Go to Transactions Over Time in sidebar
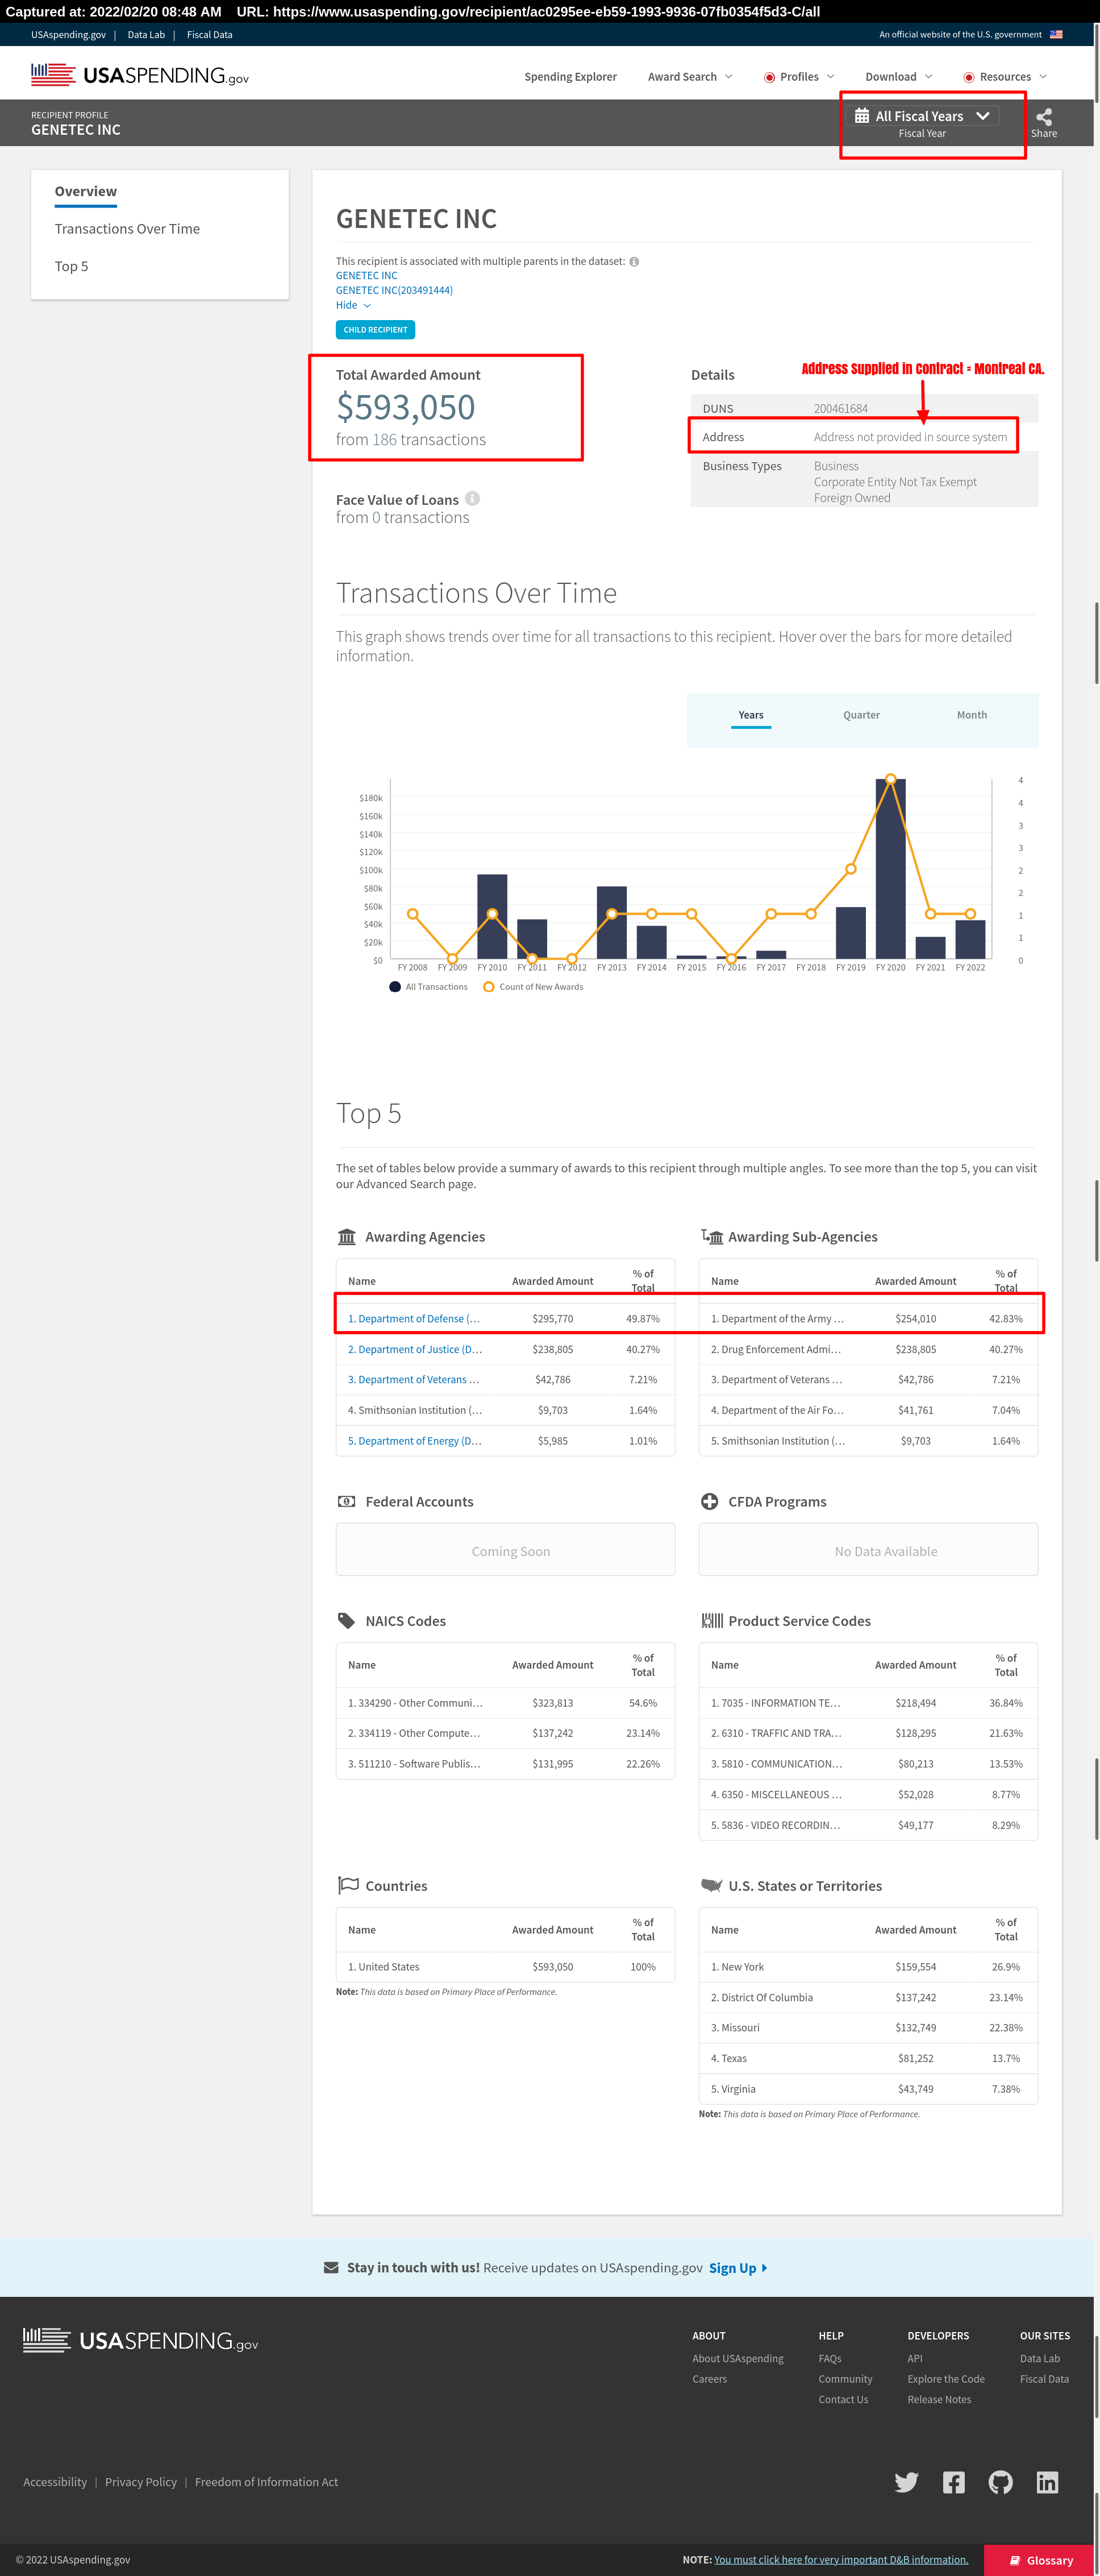The height and width of the screenshot is (2576, 1100). (127, 229)
